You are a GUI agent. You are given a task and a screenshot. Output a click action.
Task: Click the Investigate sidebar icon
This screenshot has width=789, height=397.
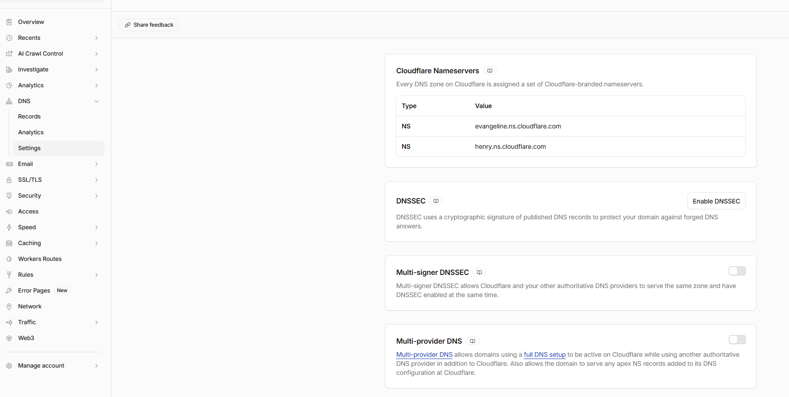tap(9, 70)
